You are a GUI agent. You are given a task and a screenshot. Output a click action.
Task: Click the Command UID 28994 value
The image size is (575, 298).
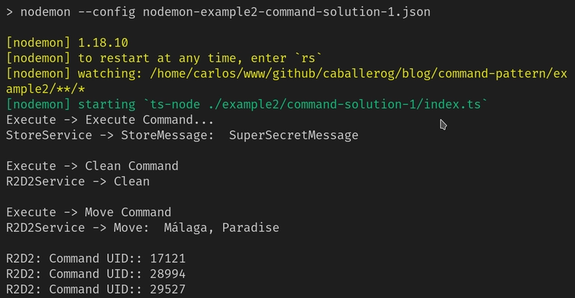pos(167,274)
